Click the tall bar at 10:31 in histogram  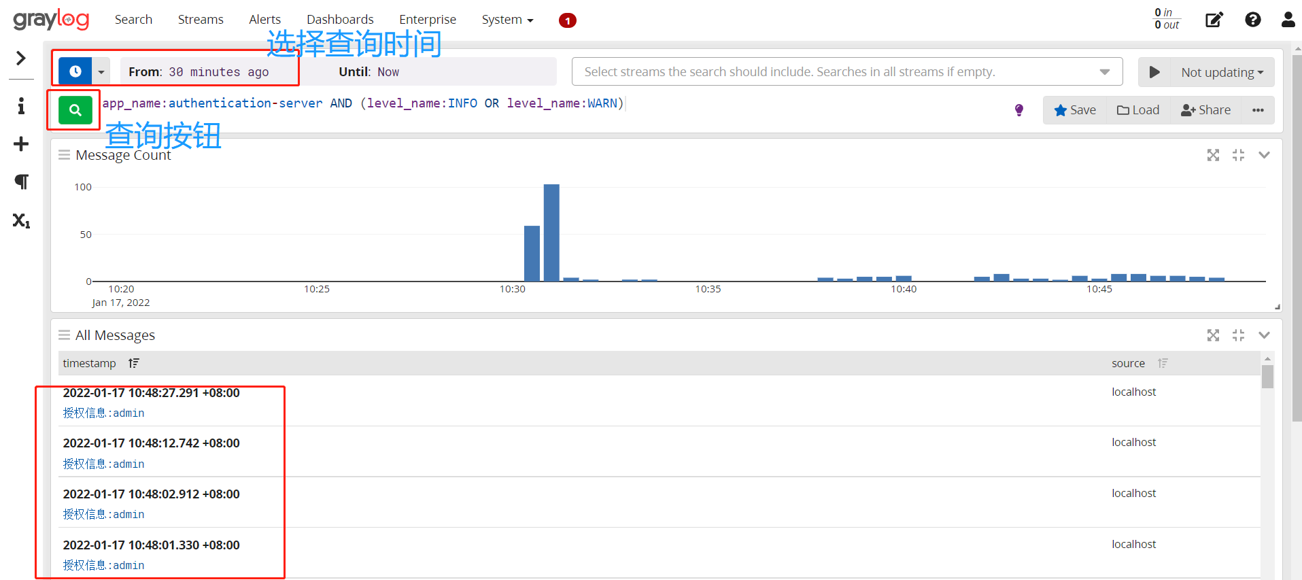tap(551, 233)
